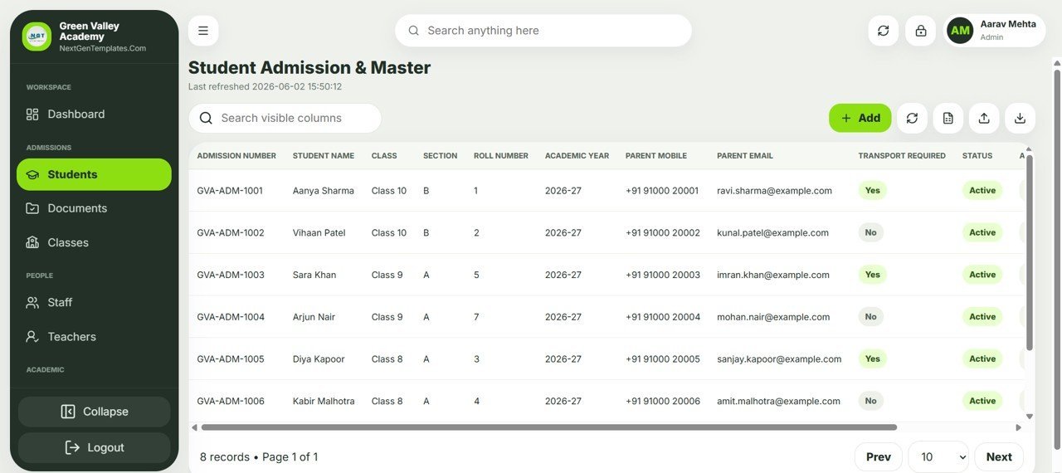Open Teachers in sidebar

tap(94, 337)
